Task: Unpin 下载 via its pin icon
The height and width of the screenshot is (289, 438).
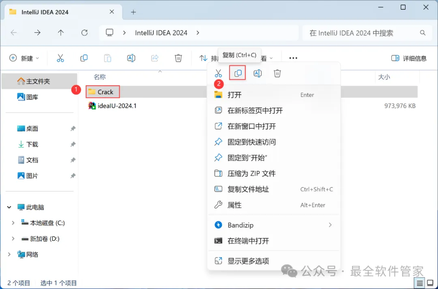Action: 73,144
